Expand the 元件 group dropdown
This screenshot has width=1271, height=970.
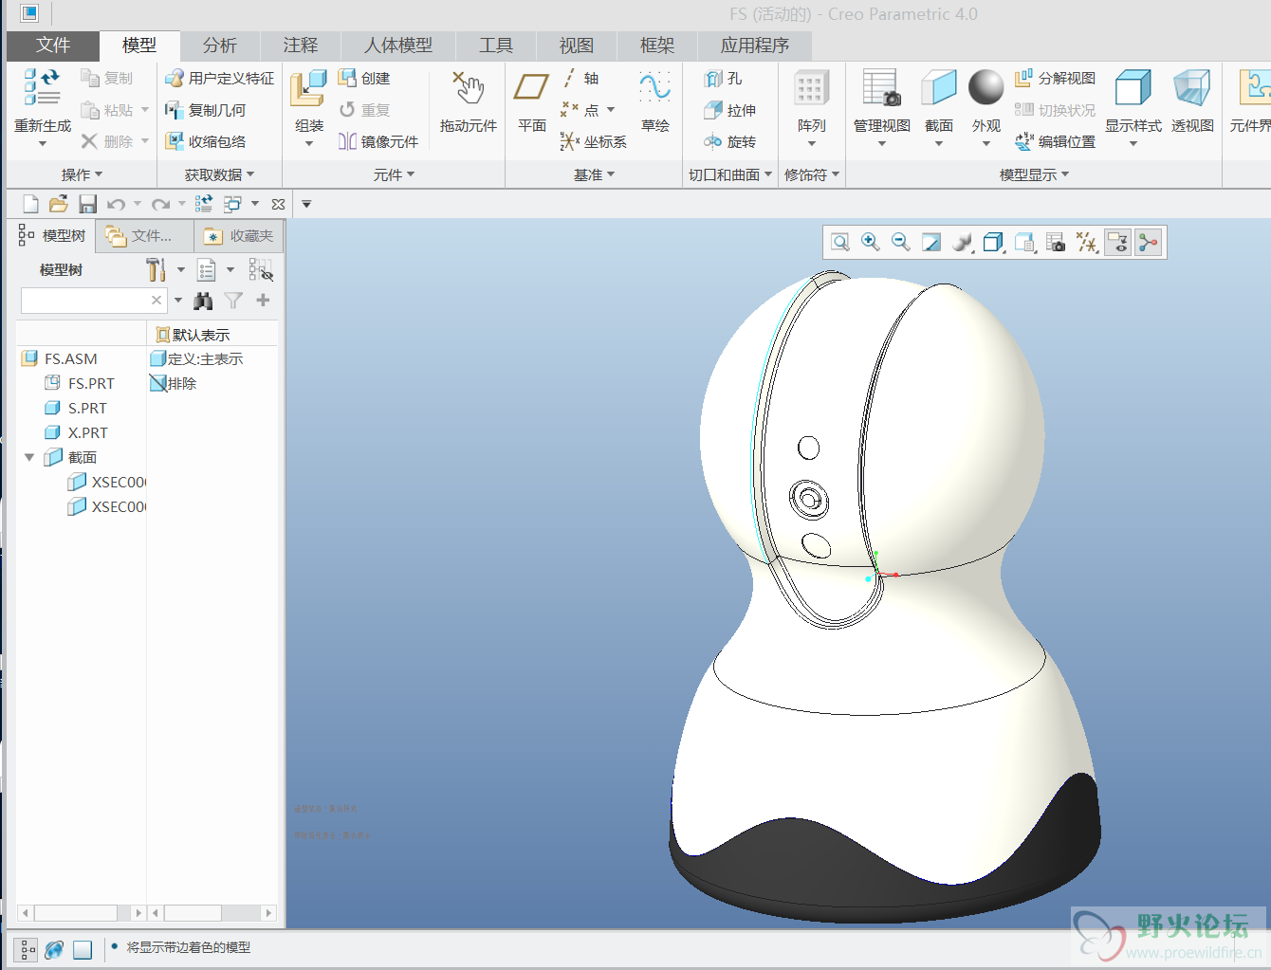click(x=394, y=174)
